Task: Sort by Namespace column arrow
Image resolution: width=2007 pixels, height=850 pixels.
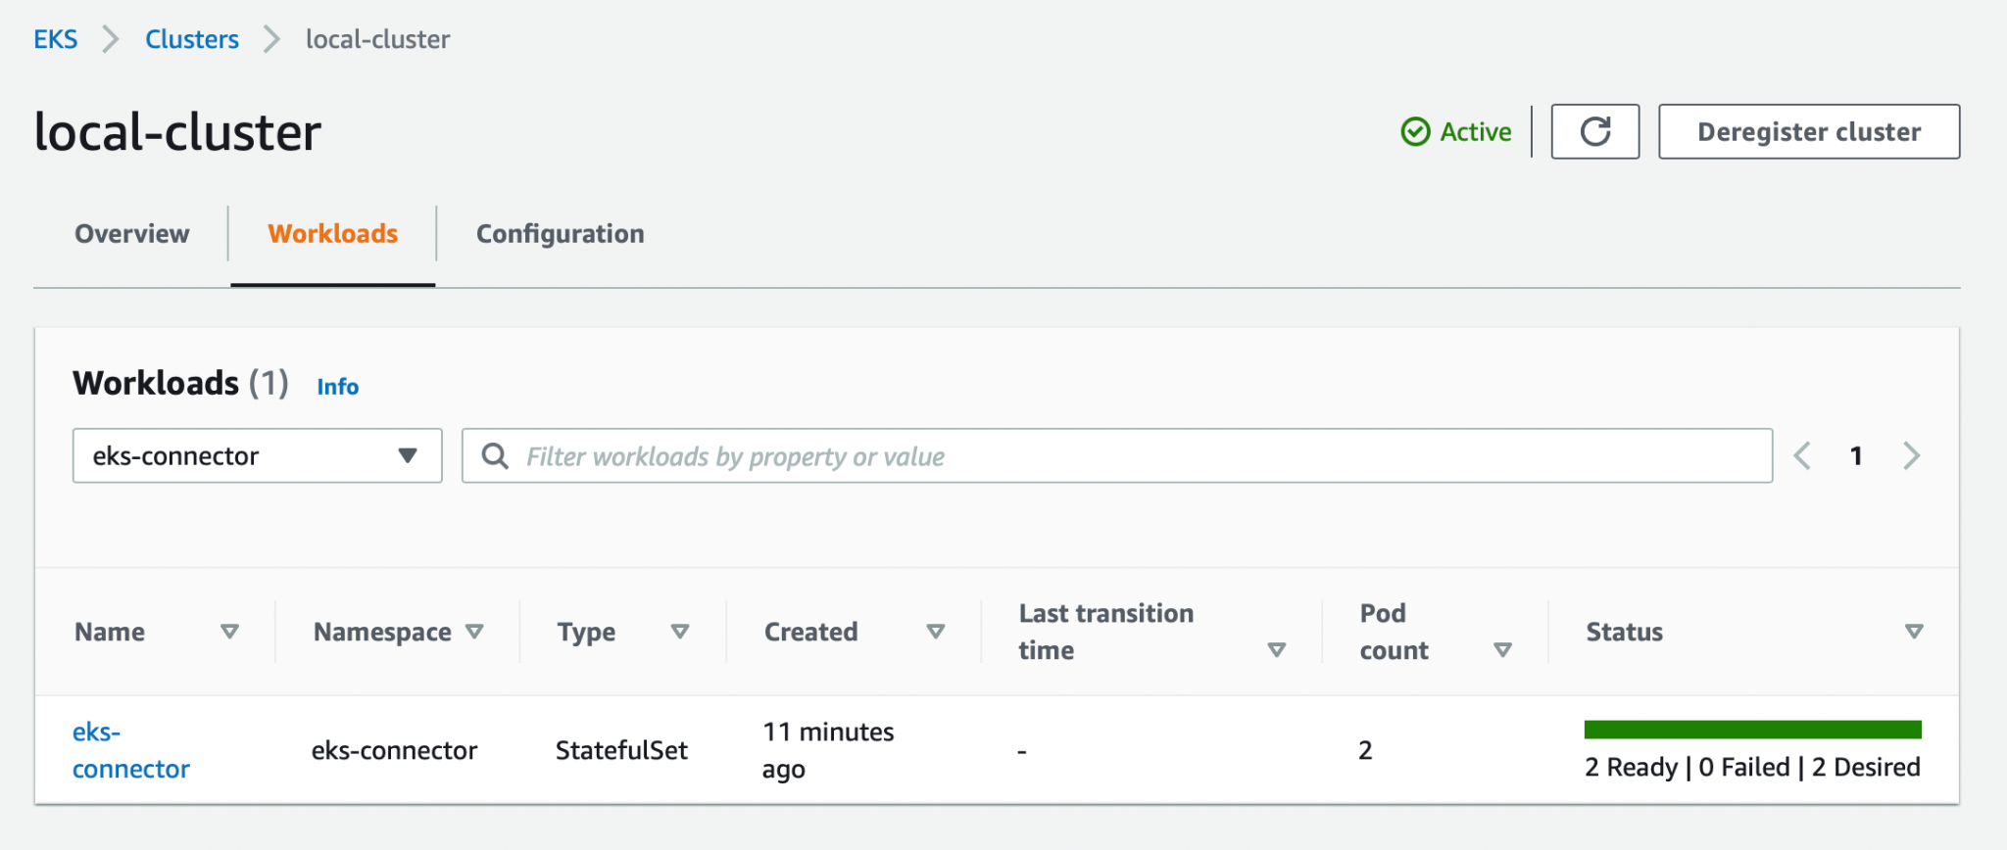Action: (x=474, y=632)
